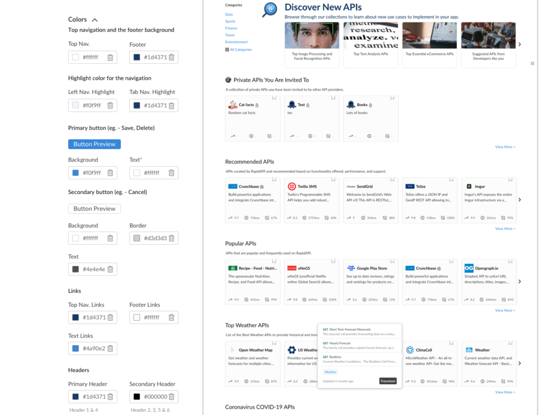This screenshot has height=415, width=541.
Task: Remove the Top Nav. Links color
Action: coord(110,318)
